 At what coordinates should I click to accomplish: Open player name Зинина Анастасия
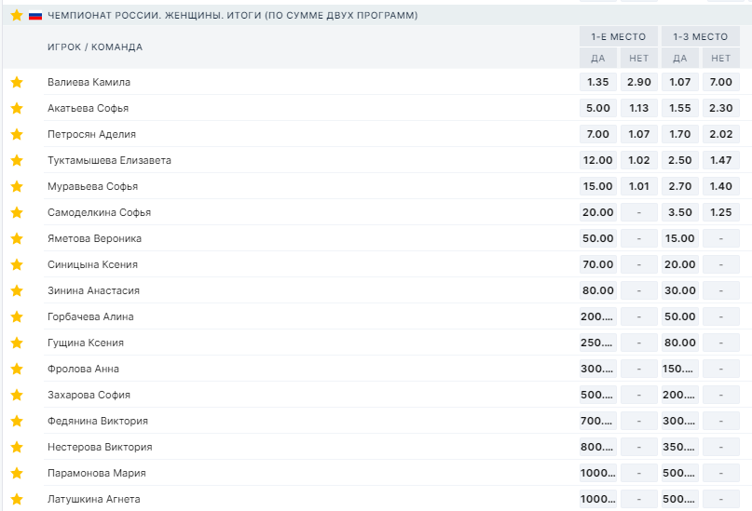click(x=93, y=290)
